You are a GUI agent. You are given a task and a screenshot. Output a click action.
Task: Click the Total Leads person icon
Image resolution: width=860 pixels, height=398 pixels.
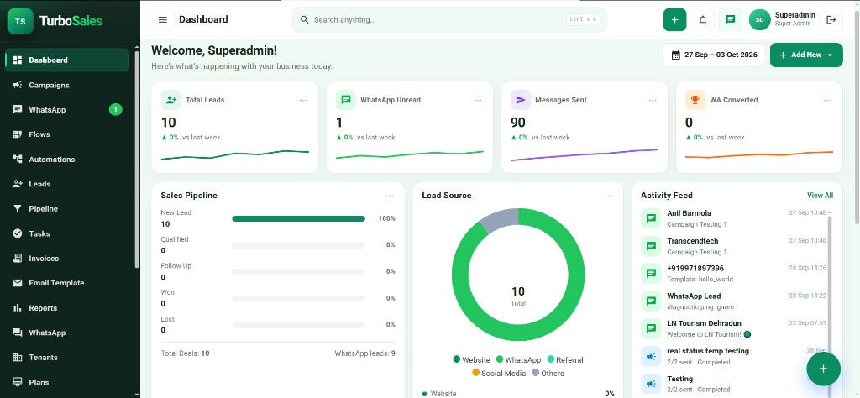coord(171,100)
